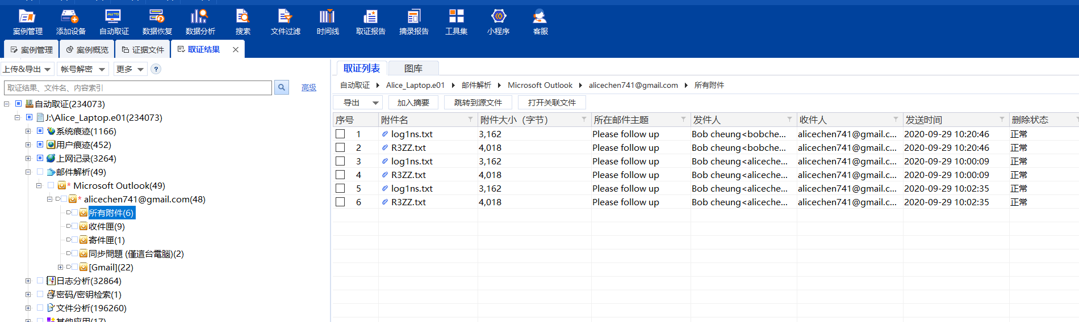Click the 日志分析 icon
The width and height of the screenshot is (1079, 322).
51,281
